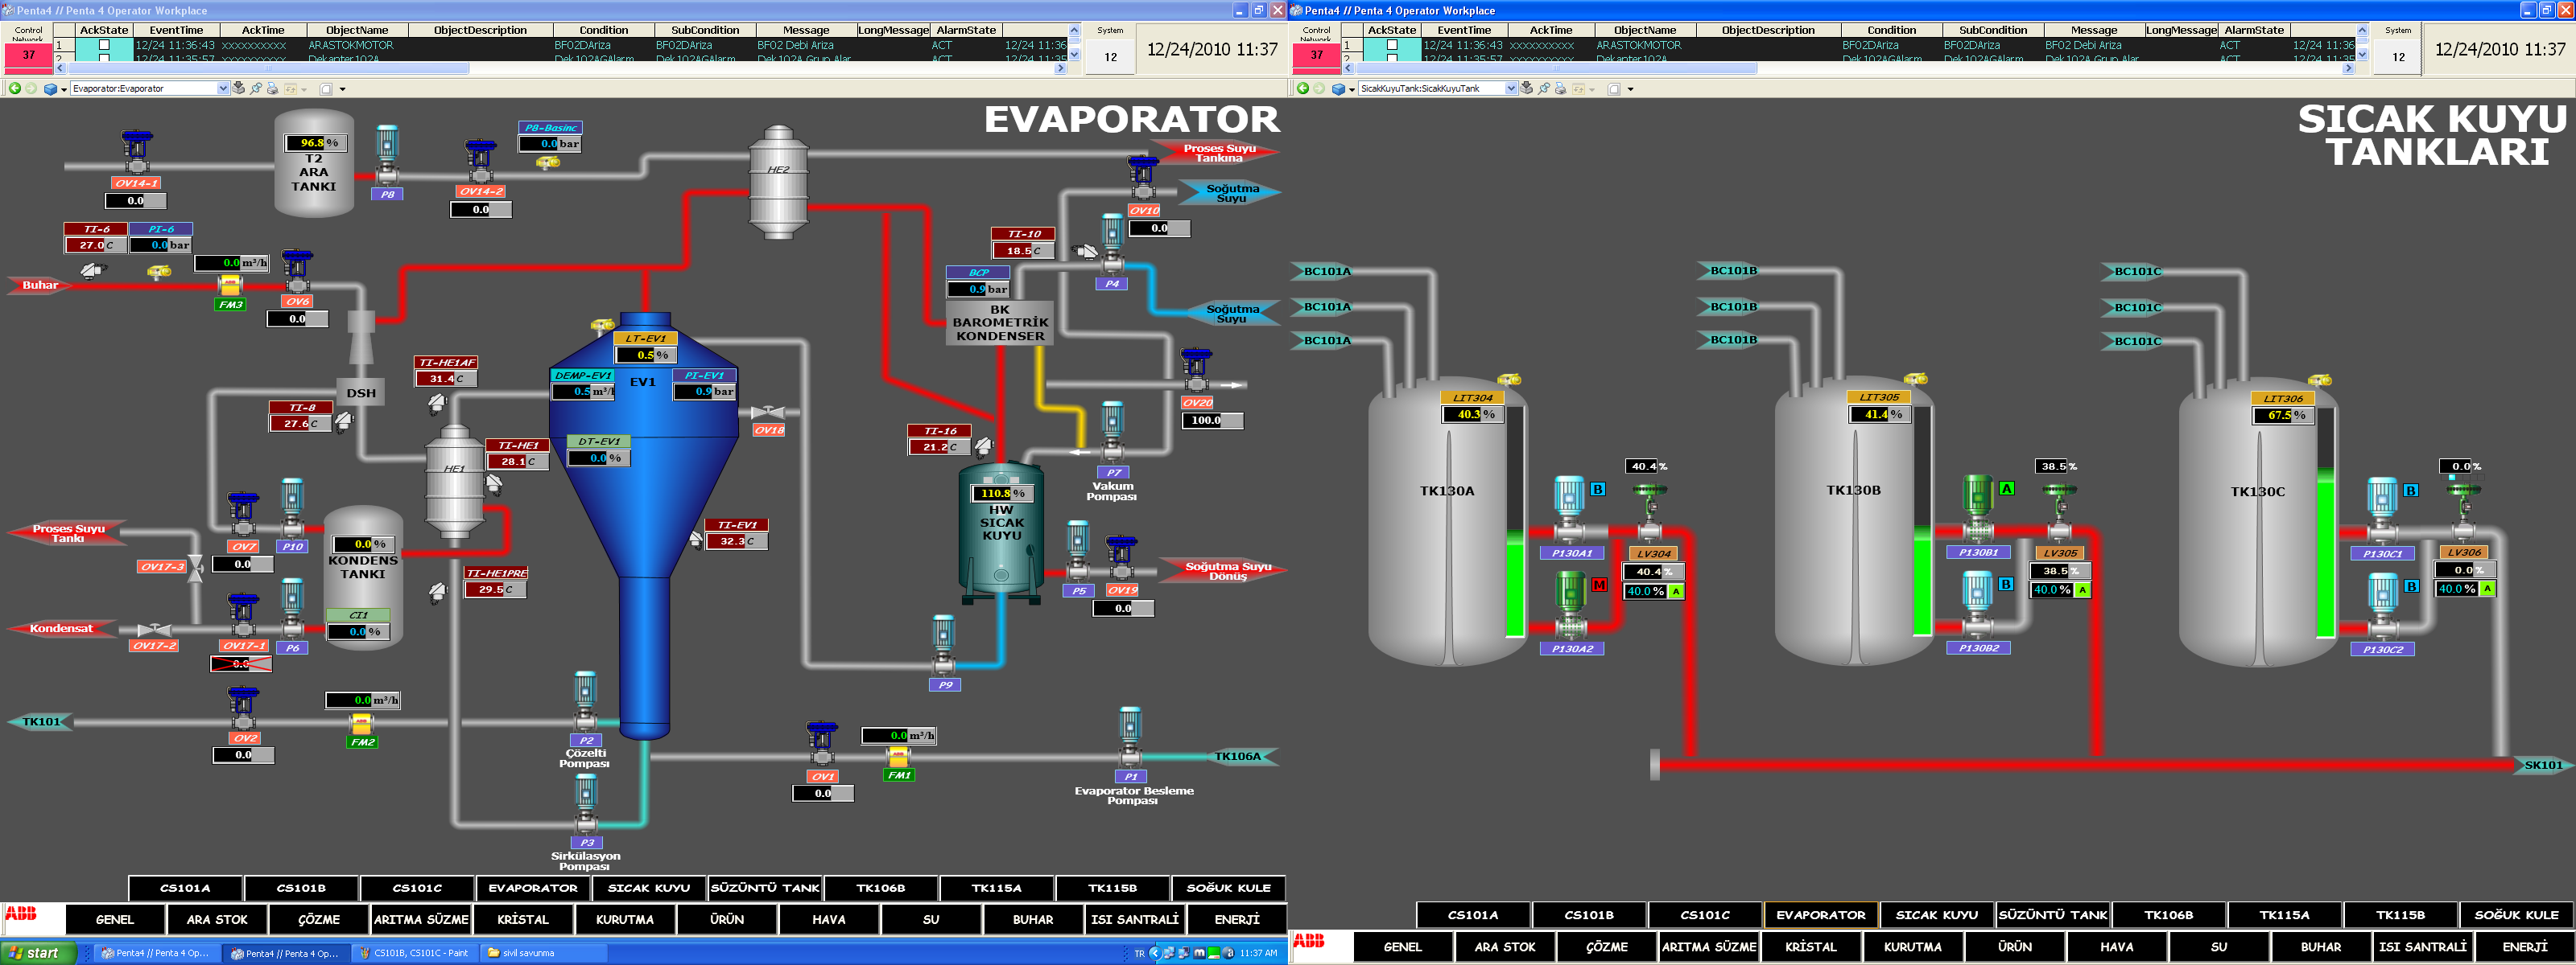The image size is (2576, 965).
Task: Toggle red M mode indicator beside P130A2
Action: 1599,585
